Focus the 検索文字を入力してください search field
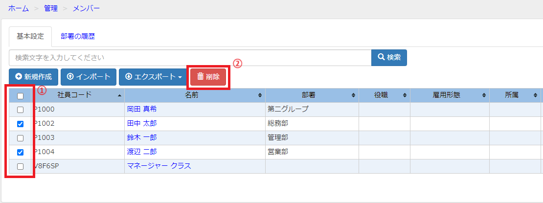 point(190,58)
